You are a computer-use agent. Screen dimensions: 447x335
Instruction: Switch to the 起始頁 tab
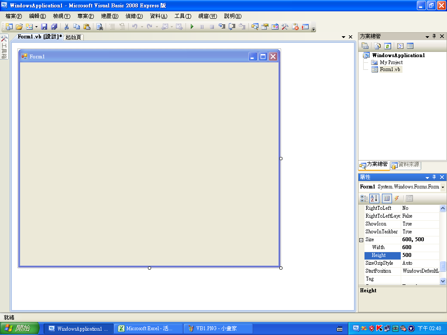click(x=73, y=38)
